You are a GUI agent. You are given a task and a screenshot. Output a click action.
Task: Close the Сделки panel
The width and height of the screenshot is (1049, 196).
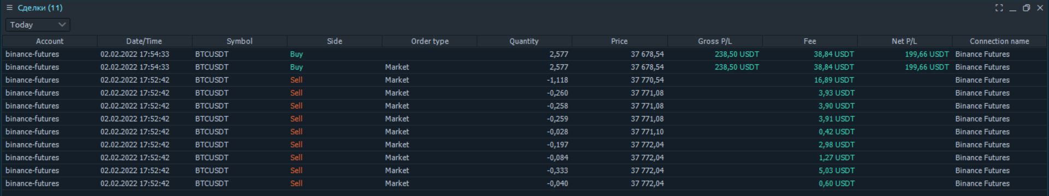point(1040,8)
